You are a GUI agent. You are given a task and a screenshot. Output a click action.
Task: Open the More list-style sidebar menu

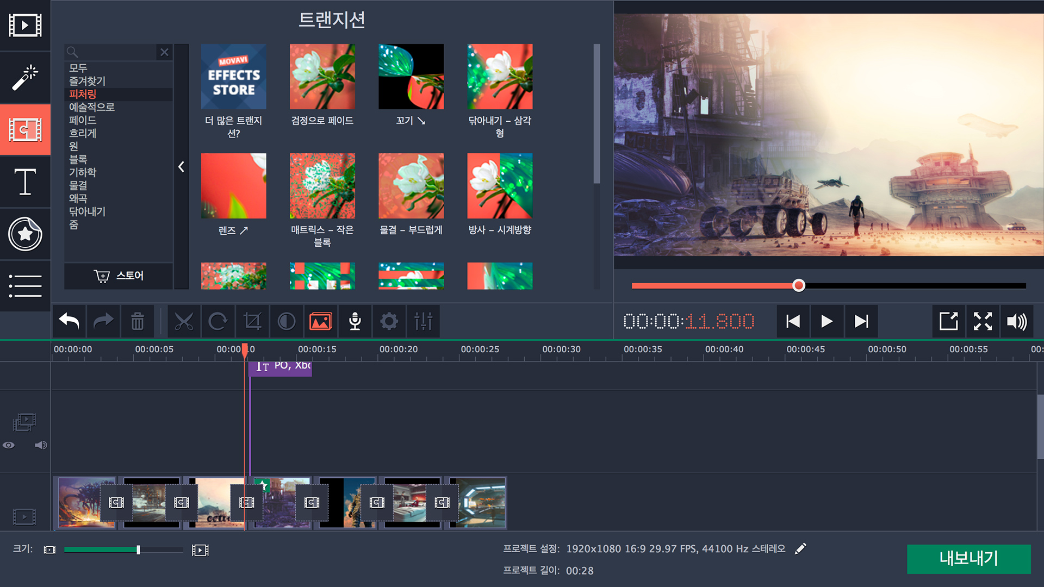pos(25,286)
